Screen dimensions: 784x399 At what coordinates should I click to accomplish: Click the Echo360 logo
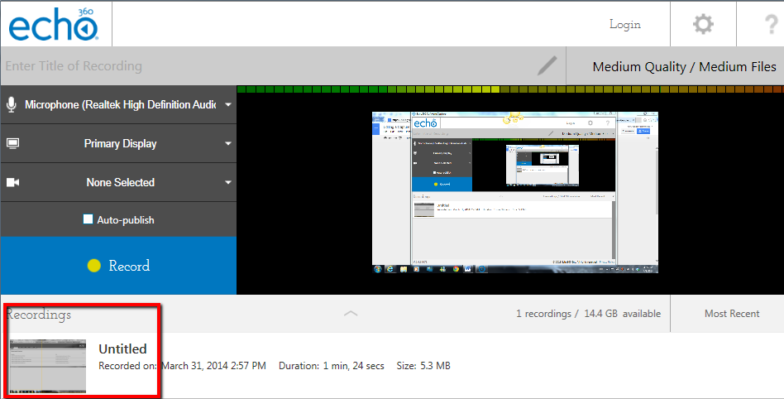(x=53, y=24)
